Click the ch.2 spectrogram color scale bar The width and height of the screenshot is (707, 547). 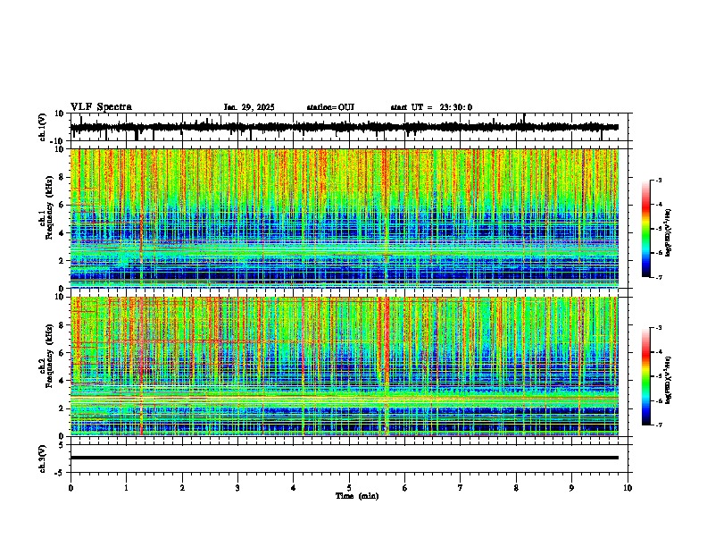(646, 376)
